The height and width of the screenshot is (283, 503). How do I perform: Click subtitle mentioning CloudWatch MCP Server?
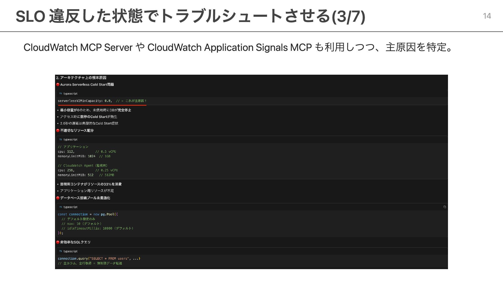pyautogui.click(x=238, y=47)
